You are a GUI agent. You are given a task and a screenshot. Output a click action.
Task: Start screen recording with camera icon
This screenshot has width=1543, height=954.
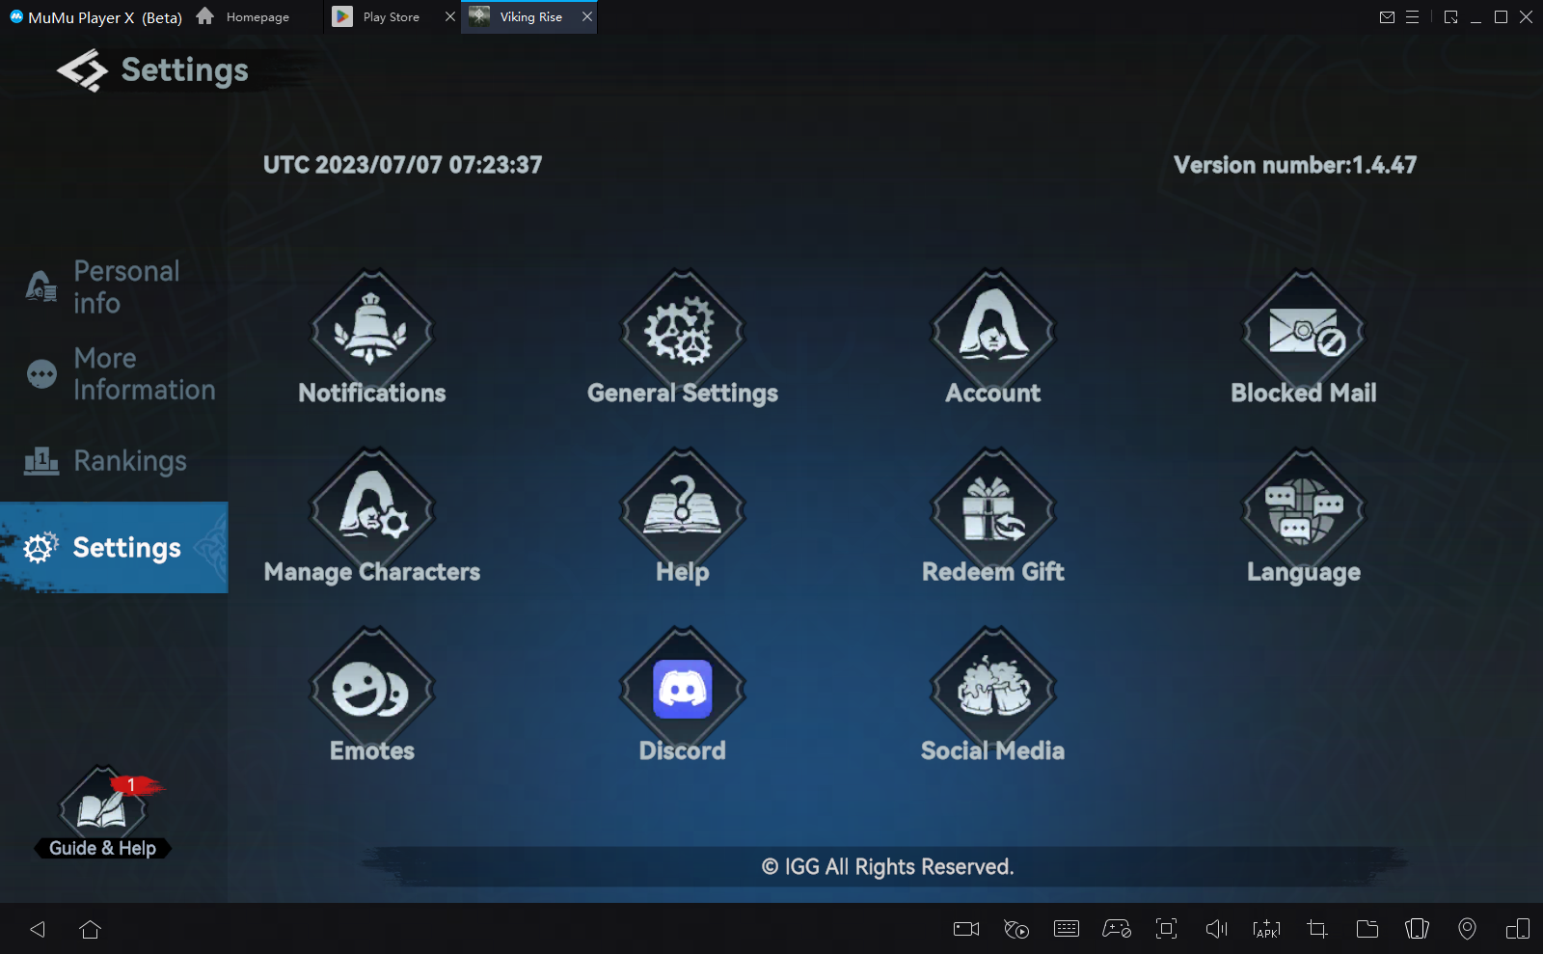(x=966, y=929)
